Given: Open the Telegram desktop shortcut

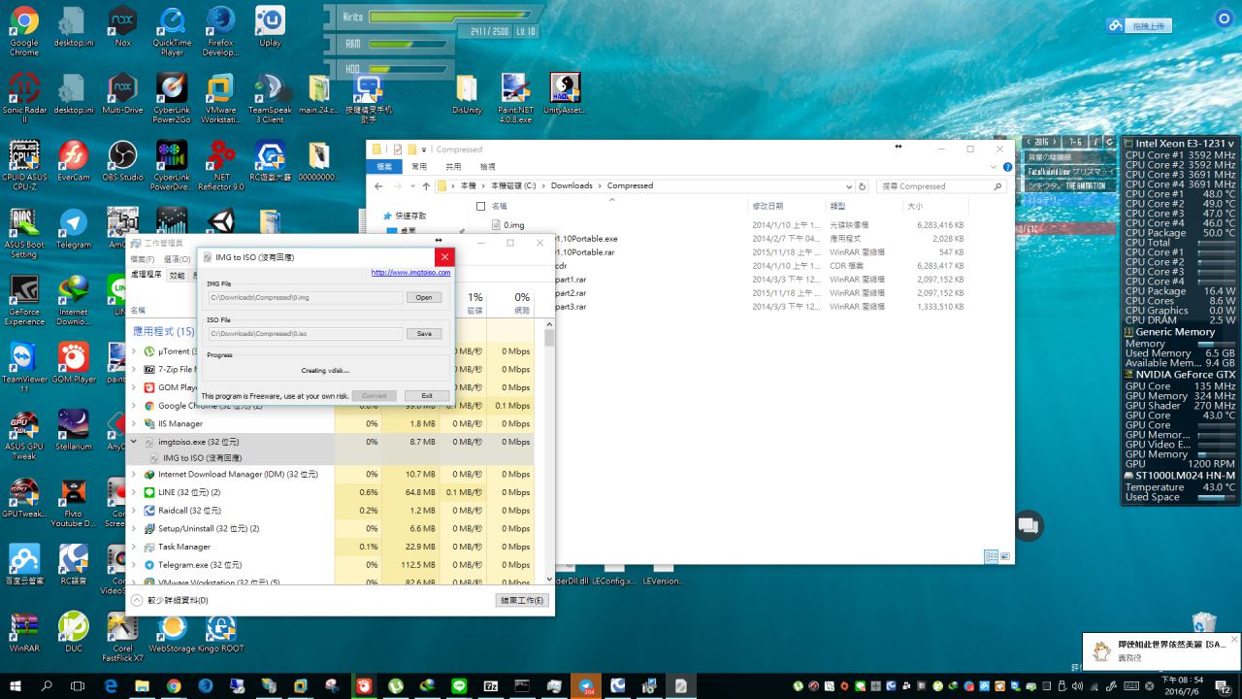Looking at the screenshot, I should pos(73,223).
